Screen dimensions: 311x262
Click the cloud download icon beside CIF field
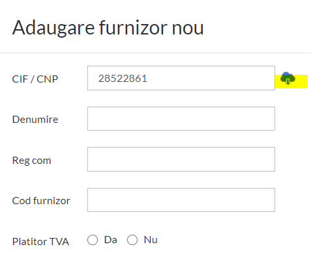pyautogui.click(x=288, y=79)
